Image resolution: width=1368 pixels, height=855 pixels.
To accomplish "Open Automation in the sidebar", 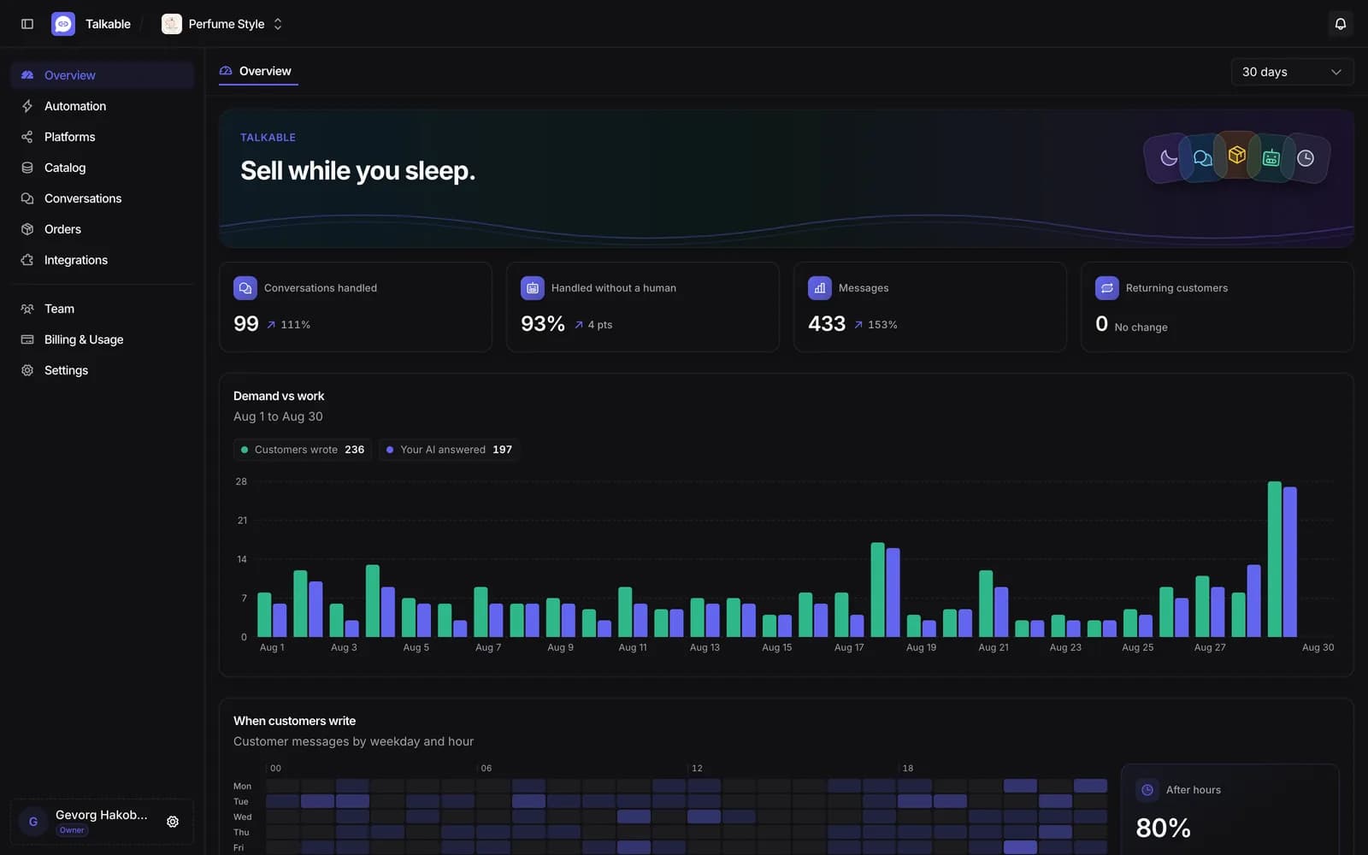I will pos(103,106).
